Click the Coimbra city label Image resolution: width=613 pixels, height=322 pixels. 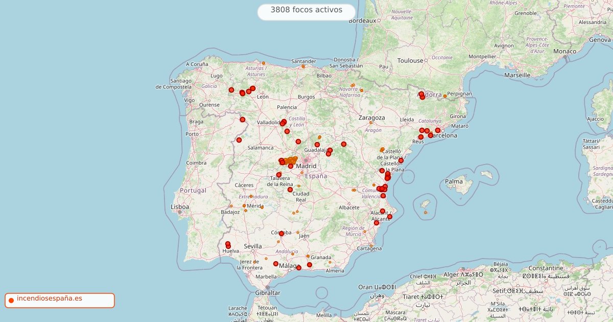[x=196, y=163]
